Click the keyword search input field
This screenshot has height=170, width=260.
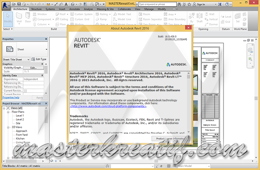click(x=158, y=4)
